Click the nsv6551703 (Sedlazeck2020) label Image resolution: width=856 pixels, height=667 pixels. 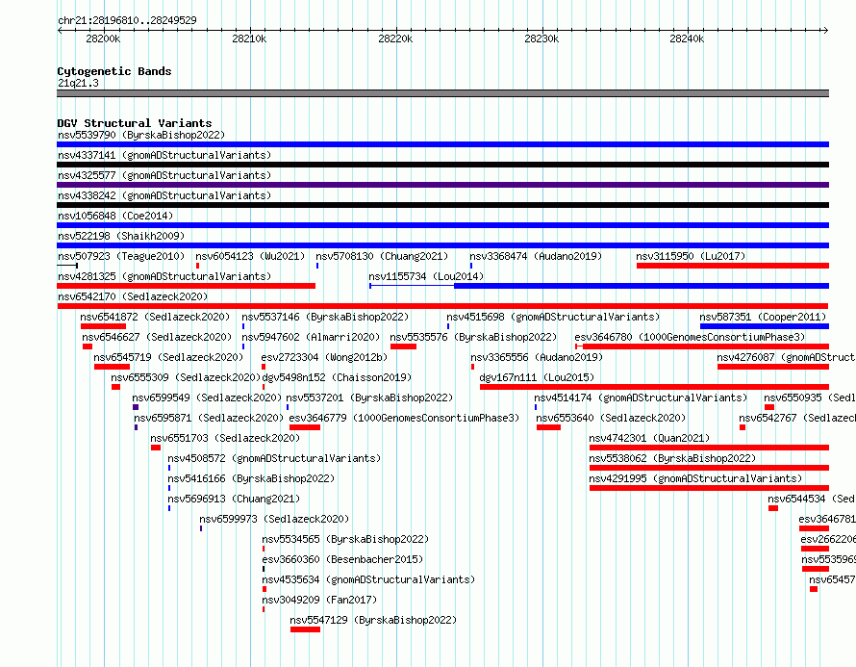point(225,438)
